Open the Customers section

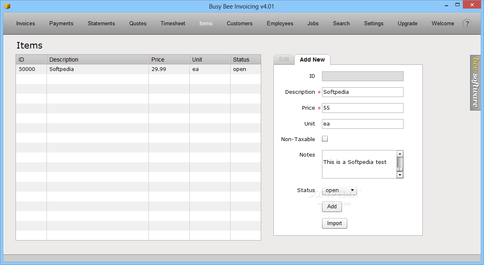tap(240, 24)
